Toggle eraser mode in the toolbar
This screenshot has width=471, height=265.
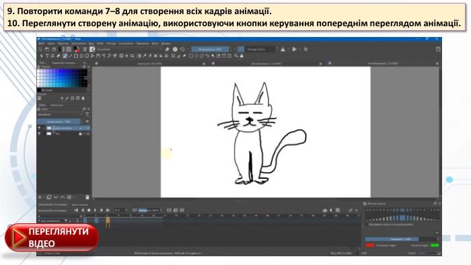coord(167,49)
